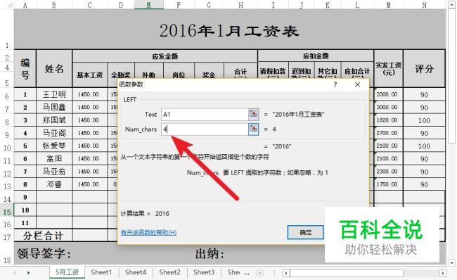Screen dimensions: 457x280
Task: Click the range selector icon beside Text field
Action: click(x=253, y=114)
